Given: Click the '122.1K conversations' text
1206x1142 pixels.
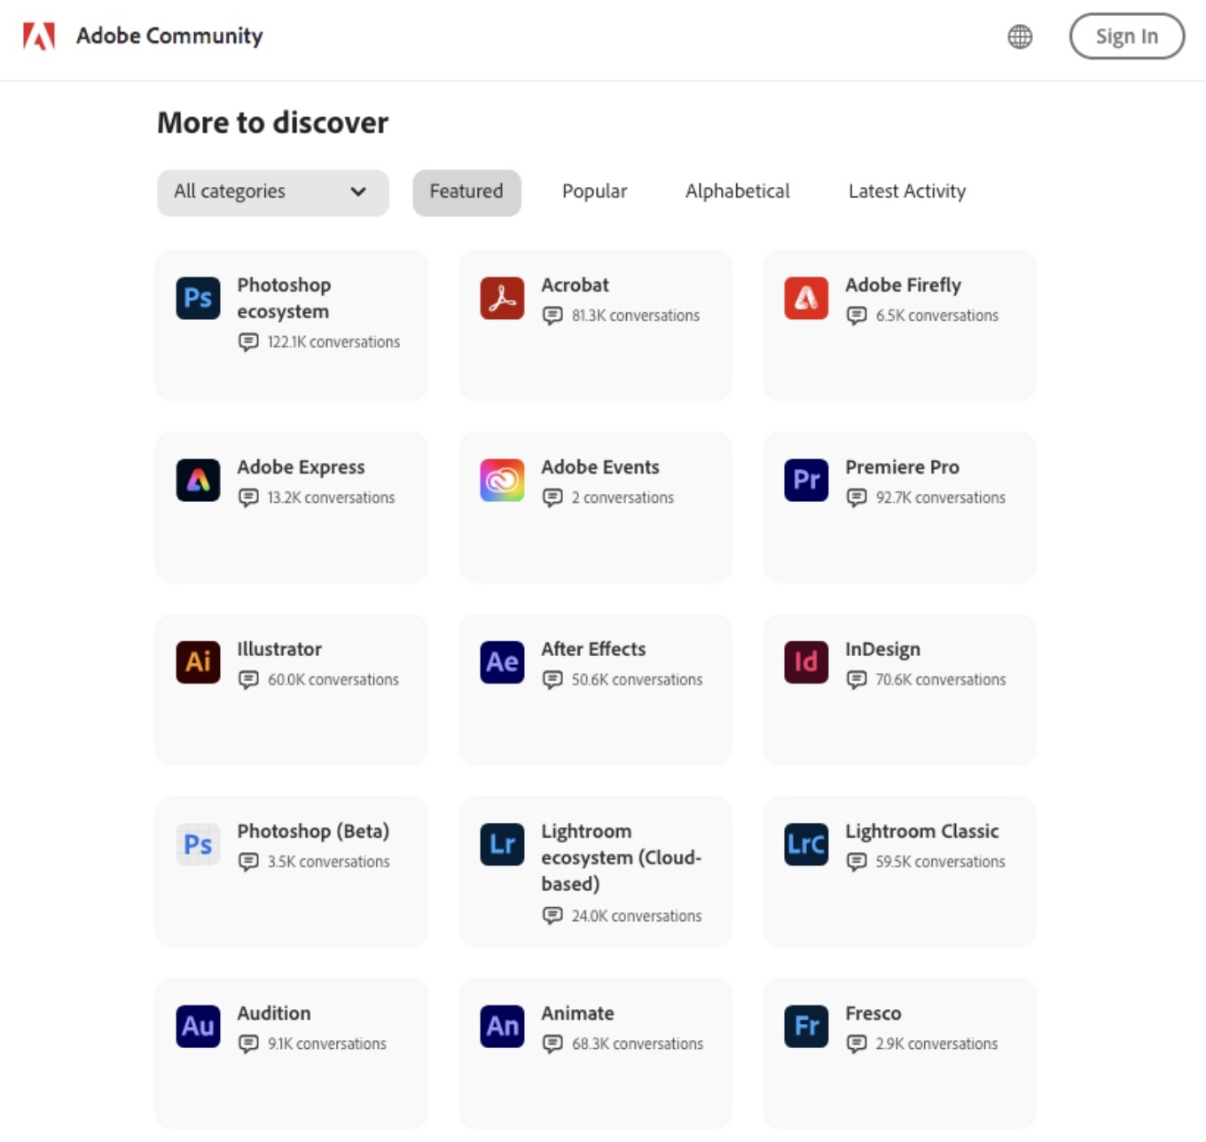Looking at the screenshot, I should (x=333, y=342).
